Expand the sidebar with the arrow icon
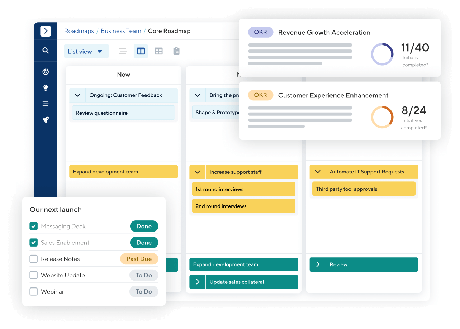This screenshot has height=329, width=460. [x=46, y=31]
